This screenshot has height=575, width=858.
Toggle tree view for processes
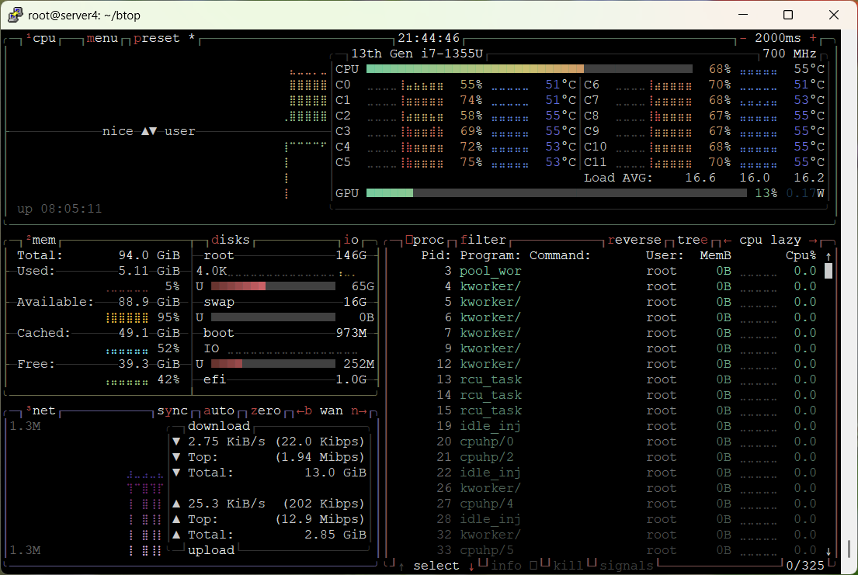[x=693, y=240]
